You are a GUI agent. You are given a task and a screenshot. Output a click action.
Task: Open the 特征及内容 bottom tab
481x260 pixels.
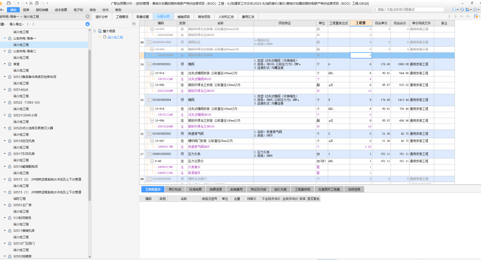tap(258, 189)
